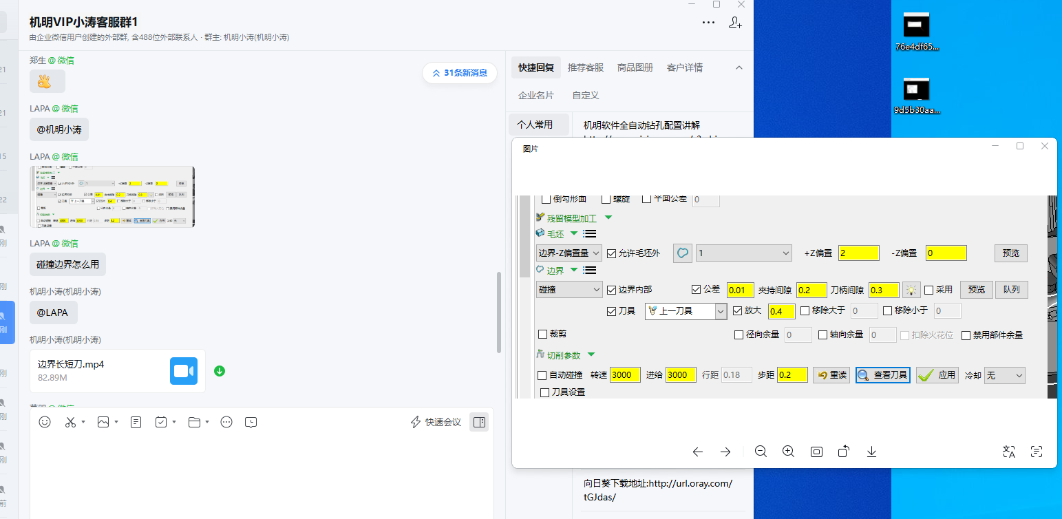Screen dimensions: 1062x519
Task: Start a 快速会议 quick meeting
Action: pyautogui.click(x=436, y=422)
